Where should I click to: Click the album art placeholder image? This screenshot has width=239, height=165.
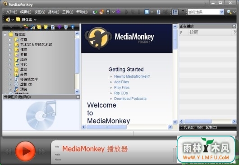pos(41,115)
